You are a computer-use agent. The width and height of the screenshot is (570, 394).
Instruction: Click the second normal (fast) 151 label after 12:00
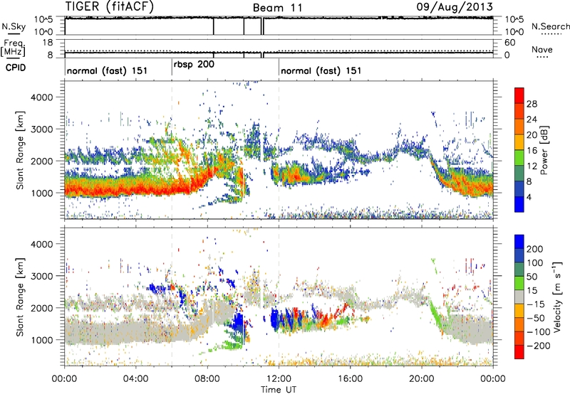click(321, 70)
